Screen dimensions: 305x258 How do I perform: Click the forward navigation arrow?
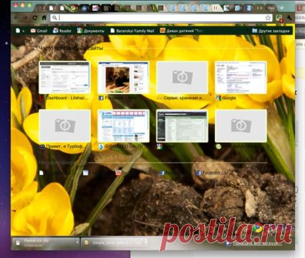[25, 18]
